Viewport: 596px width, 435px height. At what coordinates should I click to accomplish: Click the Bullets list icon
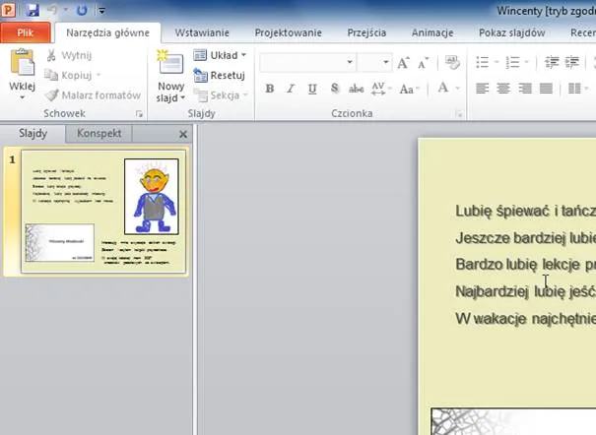tap(483, 62)
